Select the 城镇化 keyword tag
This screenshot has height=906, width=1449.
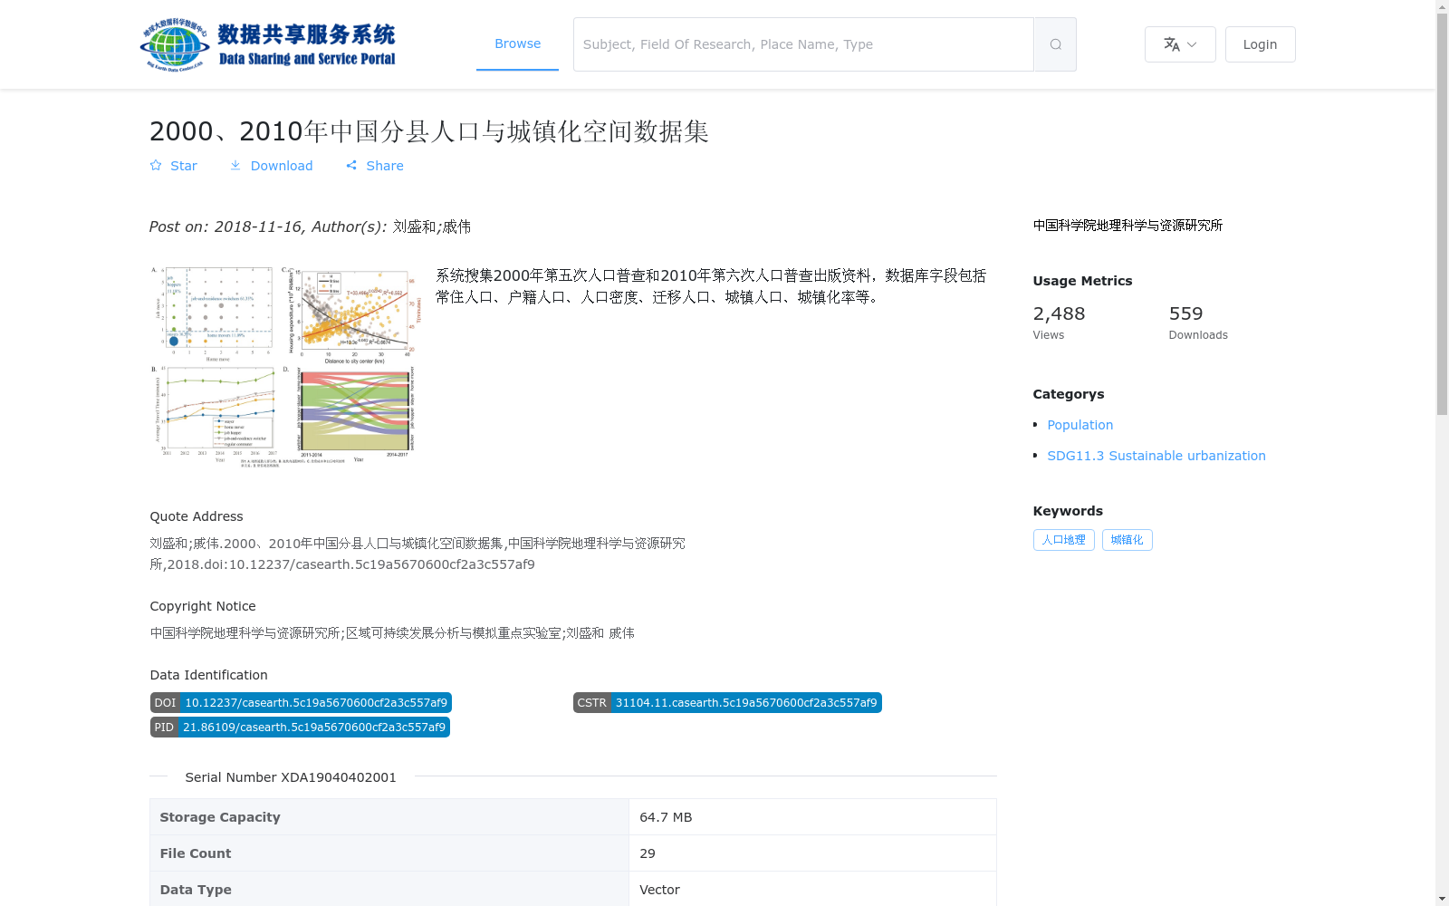pyautogui.click(x=1127, y=540)
